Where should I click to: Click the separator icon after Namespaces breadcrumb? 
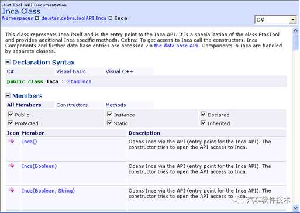point(37,18)
